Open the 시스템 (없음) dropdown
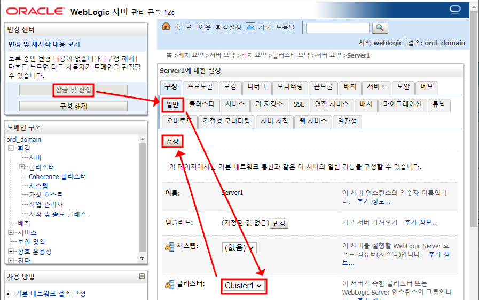Screen dimensions: 479x300 (x=239, y=248)
